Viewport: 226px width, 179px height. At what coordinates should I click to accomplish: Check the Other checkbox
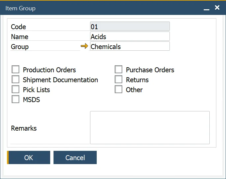[x=119, y=89]
